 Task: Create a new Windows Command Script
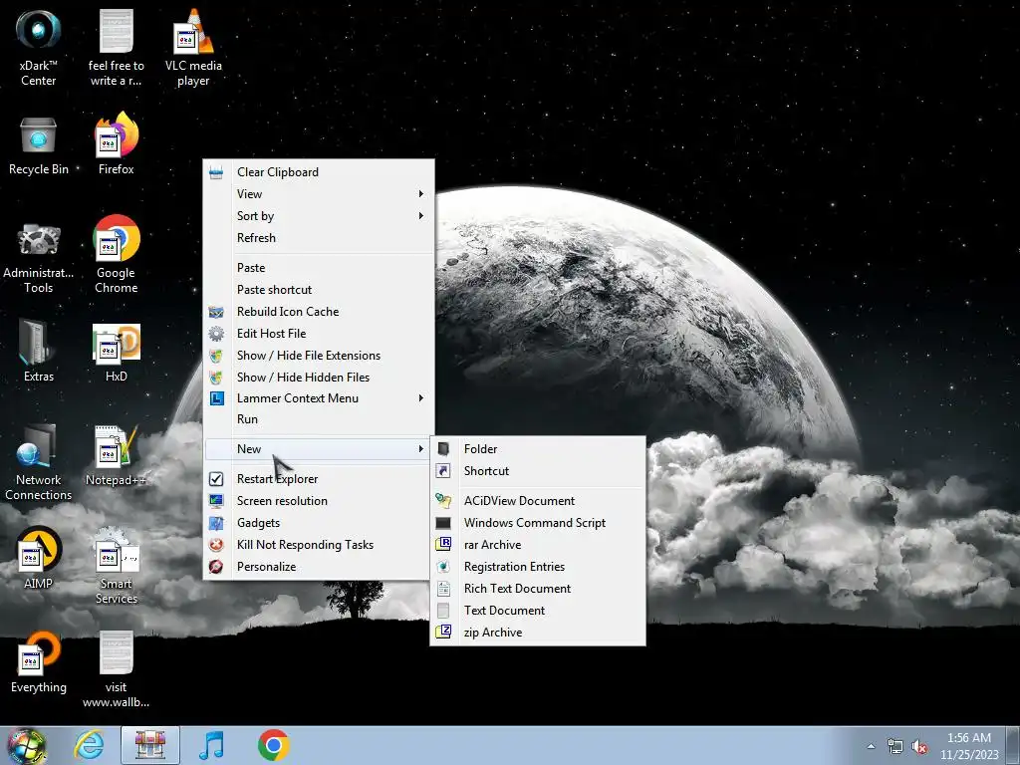coord(538,523)
